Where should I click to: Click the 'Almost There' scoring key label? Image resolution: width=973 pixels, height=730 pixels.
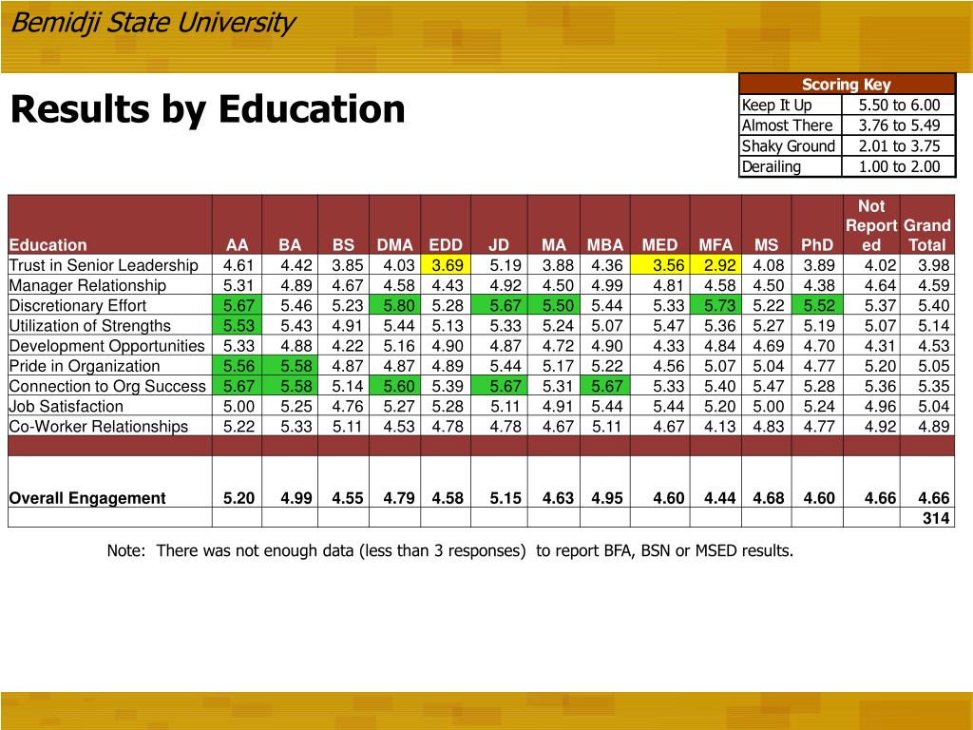pos(787,125)
